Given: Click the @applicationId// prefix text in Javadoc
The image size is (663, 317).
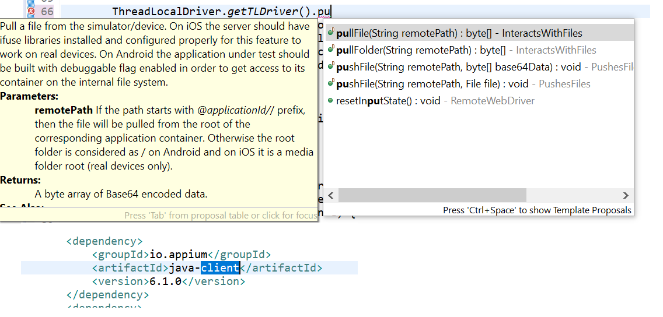Looking at the screenshot, I should (x=236, y=111).
